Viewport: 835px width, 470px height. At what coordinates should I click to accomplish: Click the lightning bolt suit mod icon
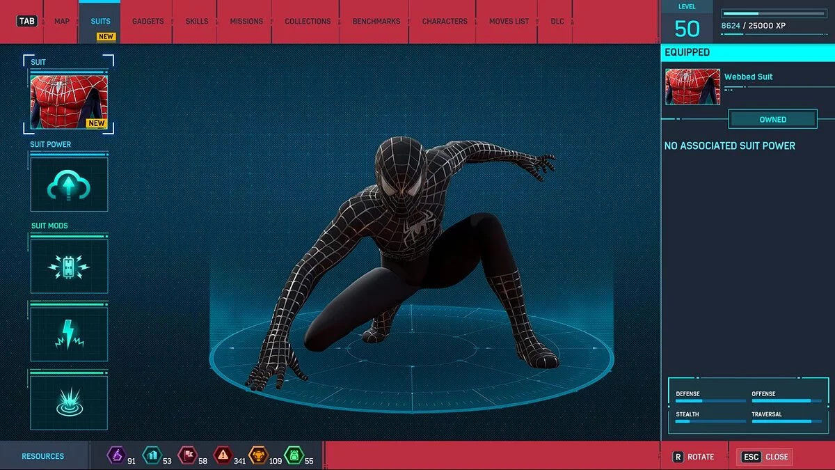point(68,333)
